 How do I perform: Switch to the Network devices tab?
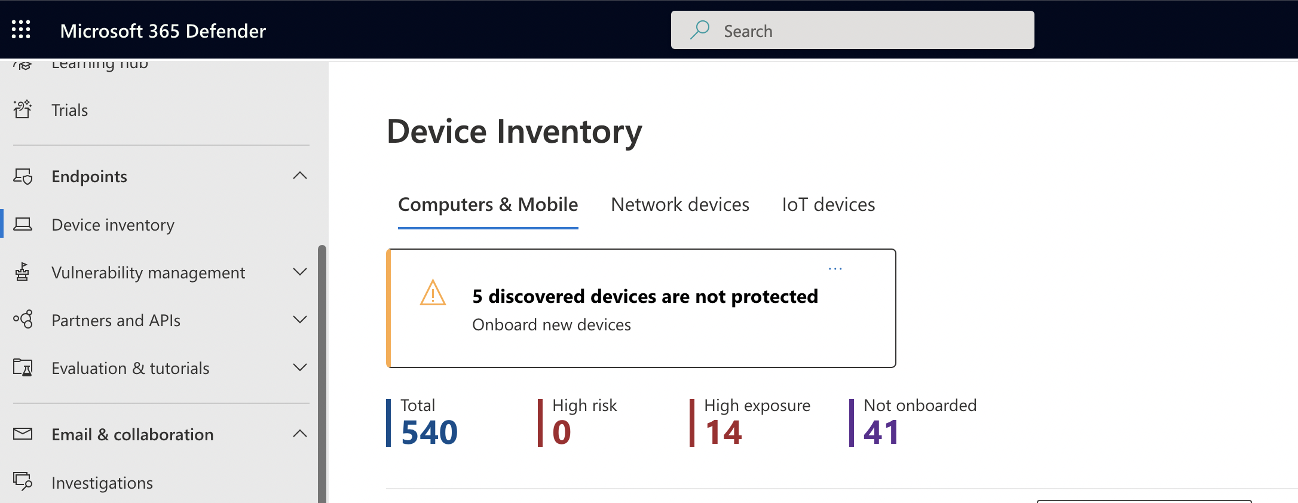coord(679,205)
